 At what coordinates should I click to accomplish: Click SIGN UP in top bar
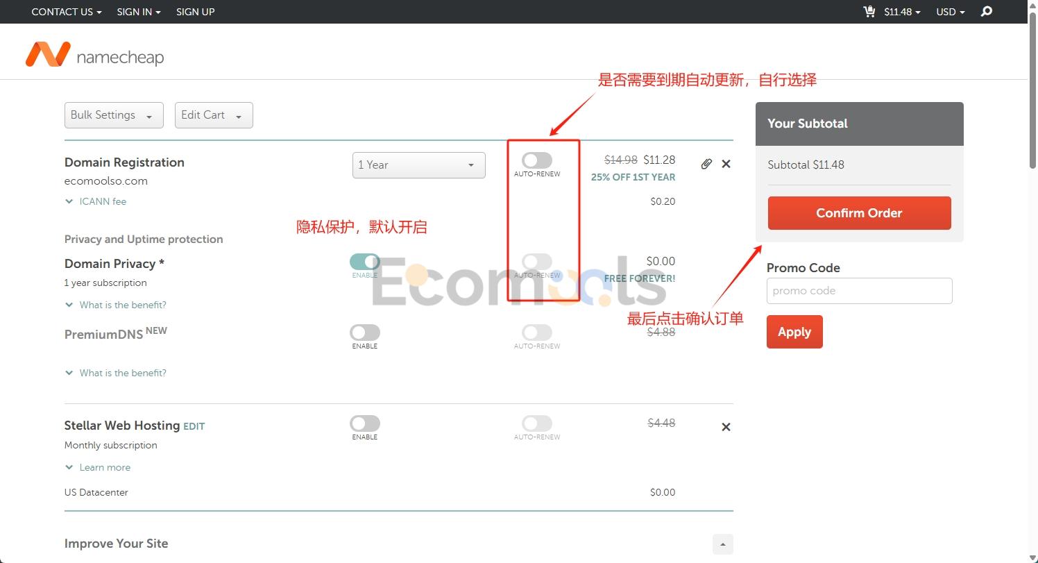coord(196,12)
